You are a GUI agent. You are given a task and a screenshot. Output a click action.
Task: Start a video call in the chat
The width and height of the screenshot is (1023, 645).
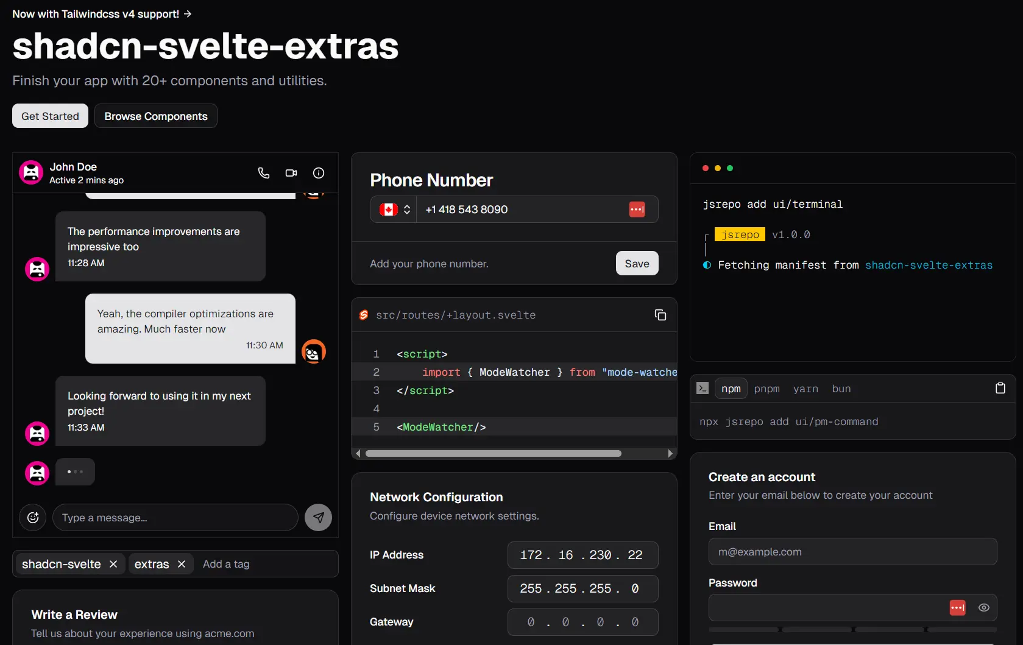pos(291,173)
